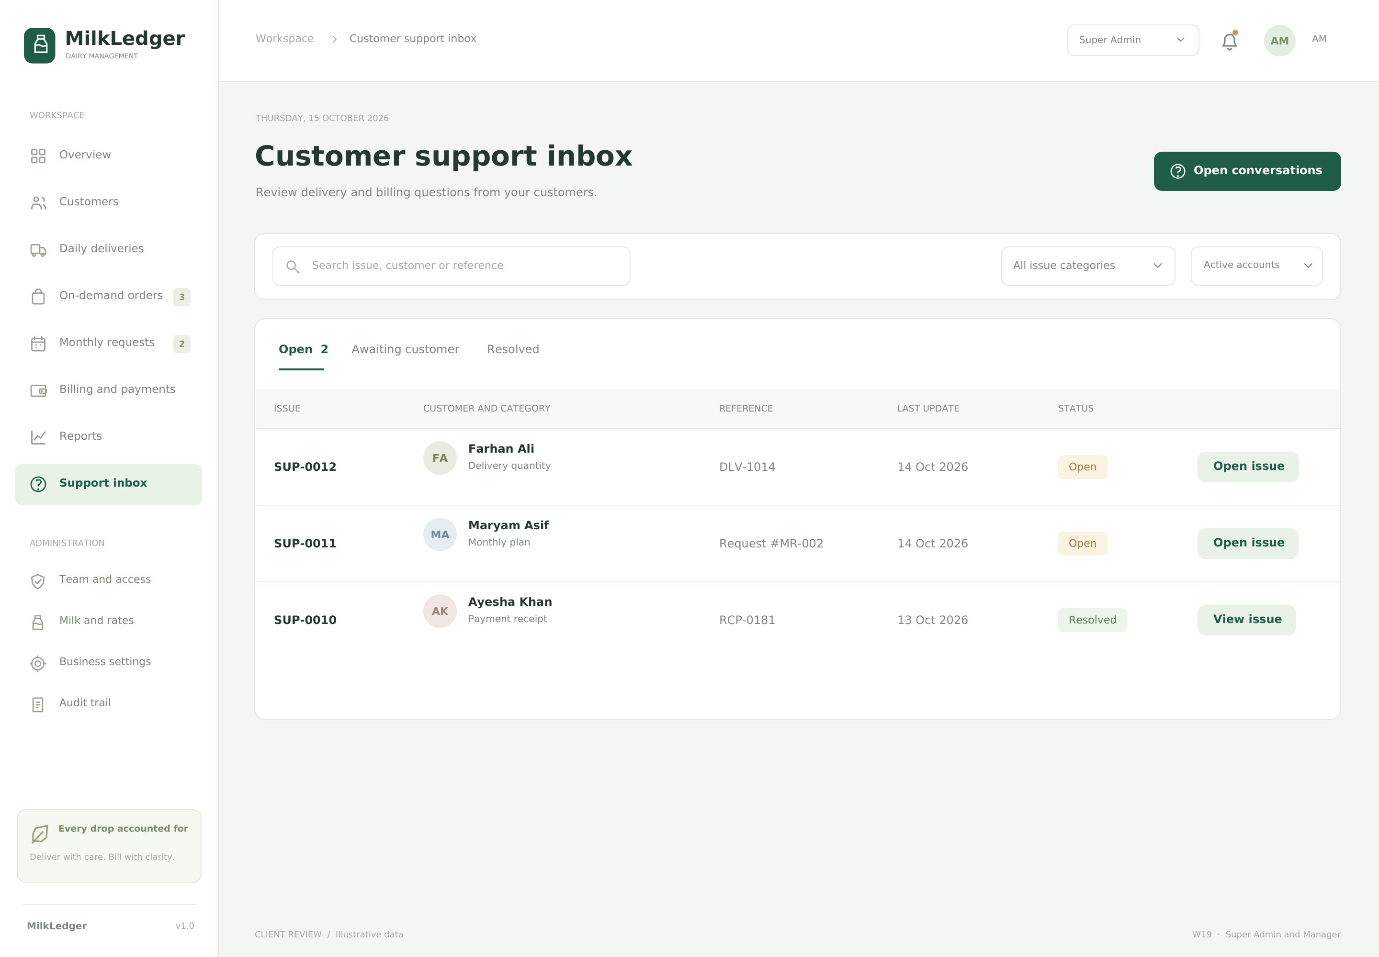Click the Reports chart icon

pos(38,437)
